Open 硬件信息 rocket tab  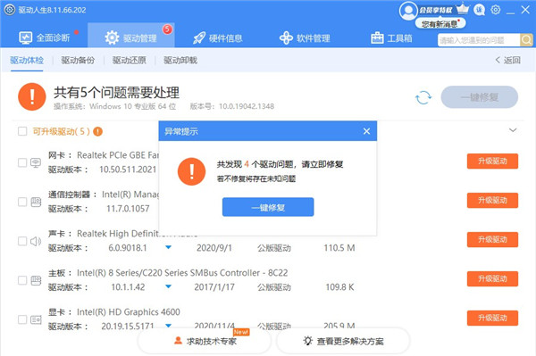click(x=218, y=37)
